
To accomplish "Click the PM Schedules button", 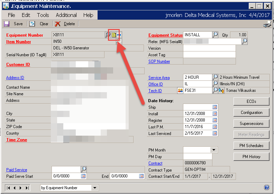I will click(x=252, y=146).
